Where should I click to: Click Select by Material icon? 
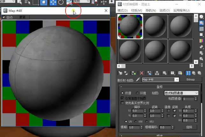pos(201,59)
